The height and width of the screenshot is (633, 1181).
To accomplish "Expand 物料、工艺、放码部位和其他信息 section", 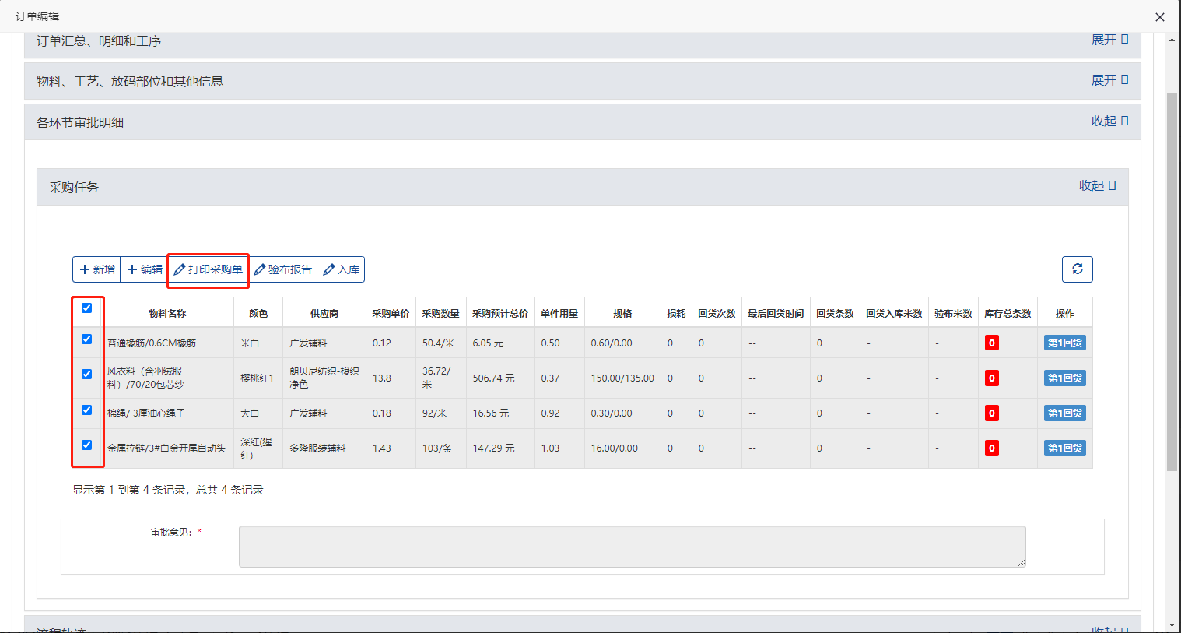I will 1109,80.
